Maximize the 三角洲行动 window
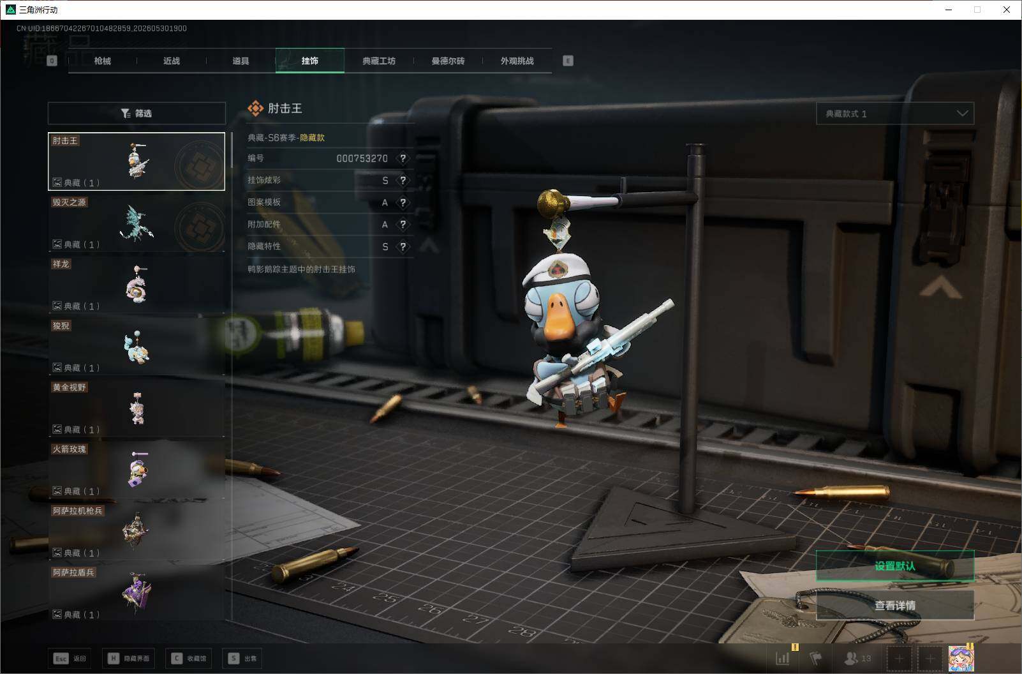 (x=977, y=10)
